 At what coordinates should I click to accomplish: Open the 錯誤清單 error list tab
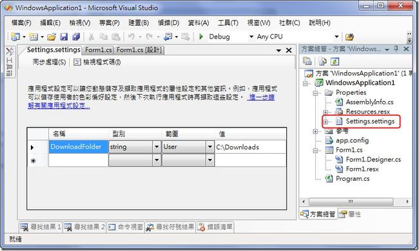pos(215,227)
